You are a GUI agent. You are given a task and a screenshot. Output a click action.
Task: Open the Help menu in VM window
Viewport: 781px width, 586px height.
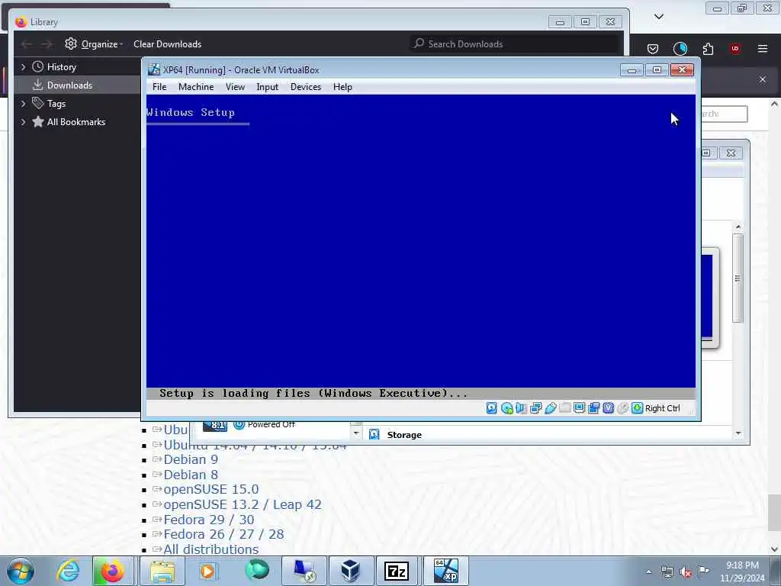pyautogui.click(x=342, y=87)
